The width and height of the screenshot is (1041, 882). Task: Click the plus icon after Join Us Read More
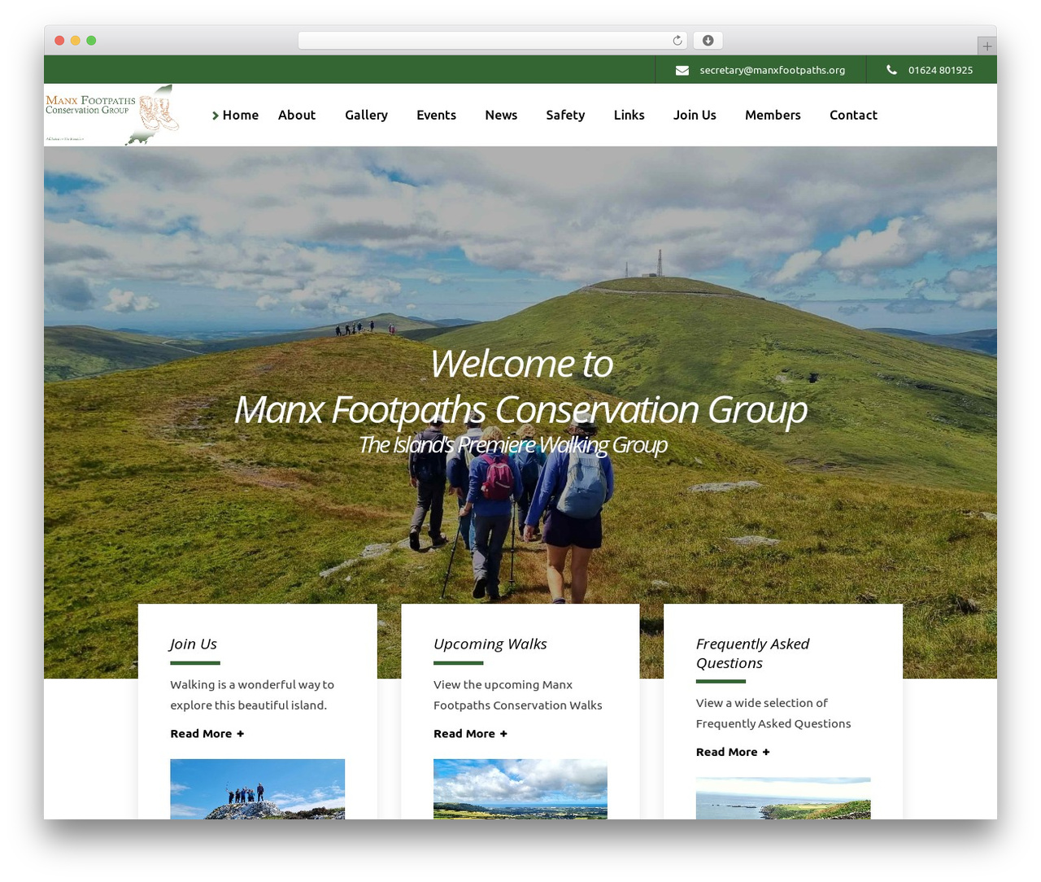tap(240, 734)
